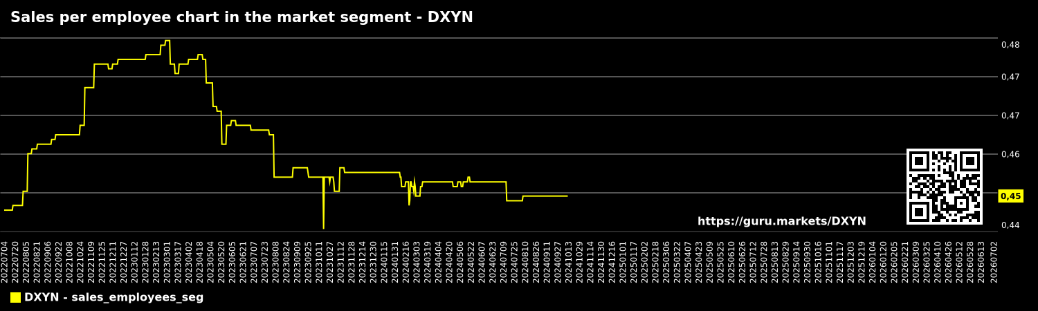Select x-axis date 20231011
The width and height of the screenshot is (1038, 311).
pos(319,261)
